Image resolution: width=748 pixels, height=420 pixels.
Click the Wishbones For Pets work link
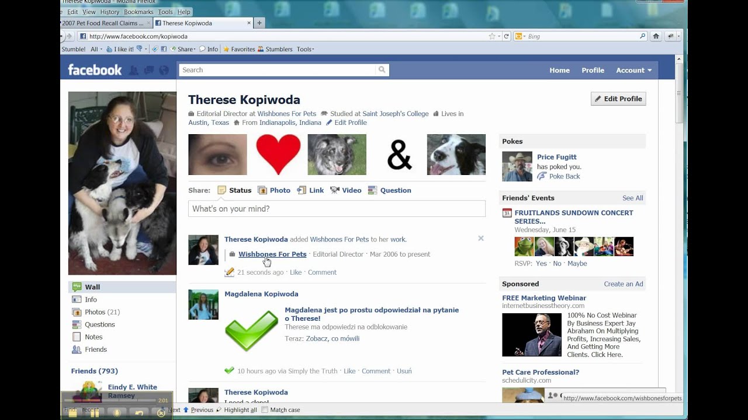pos(272,254)
